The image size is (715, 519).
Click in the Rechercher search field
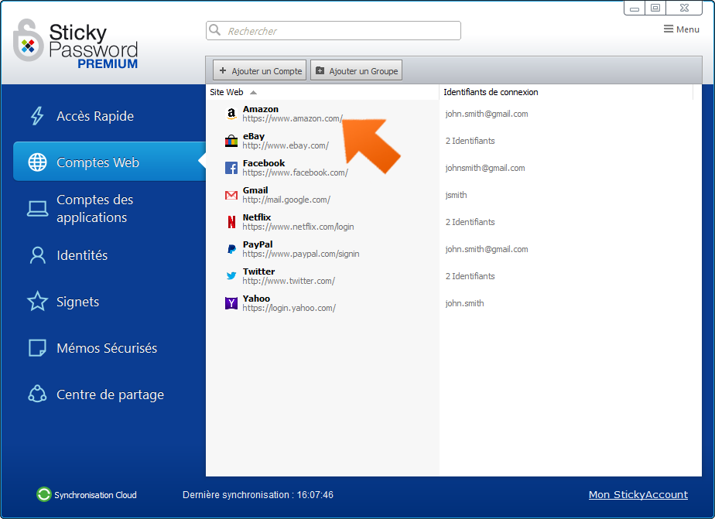tap(334, 30)
